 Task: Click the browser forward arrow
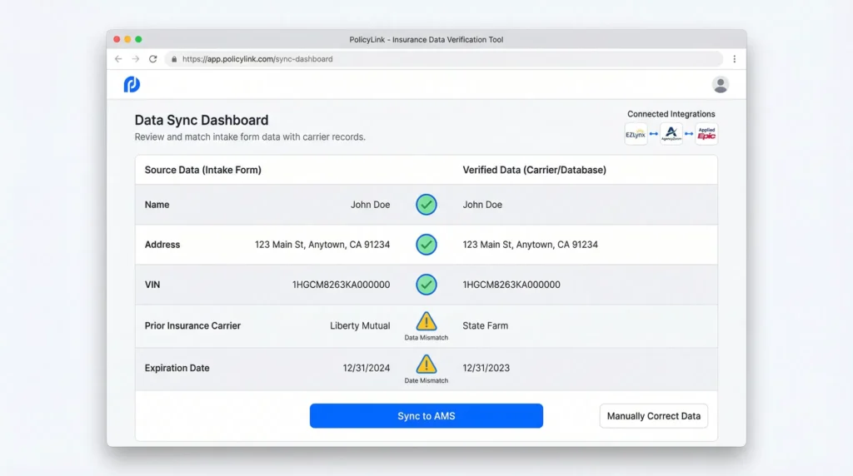(x=136, y=59)
